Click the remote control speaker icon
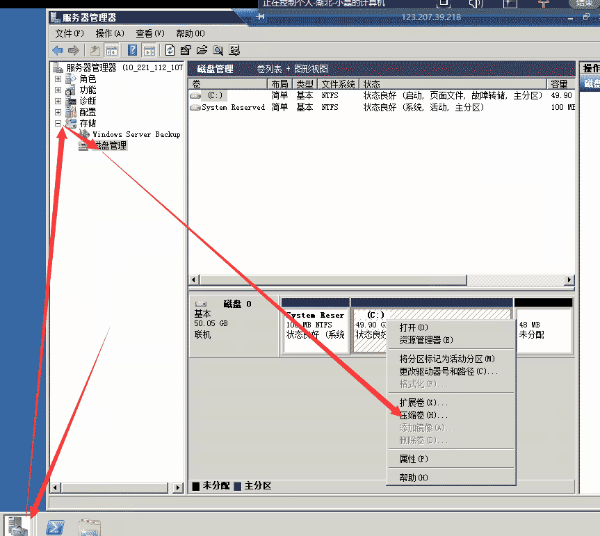Viewport: 600px width, 536px height. 476,4
